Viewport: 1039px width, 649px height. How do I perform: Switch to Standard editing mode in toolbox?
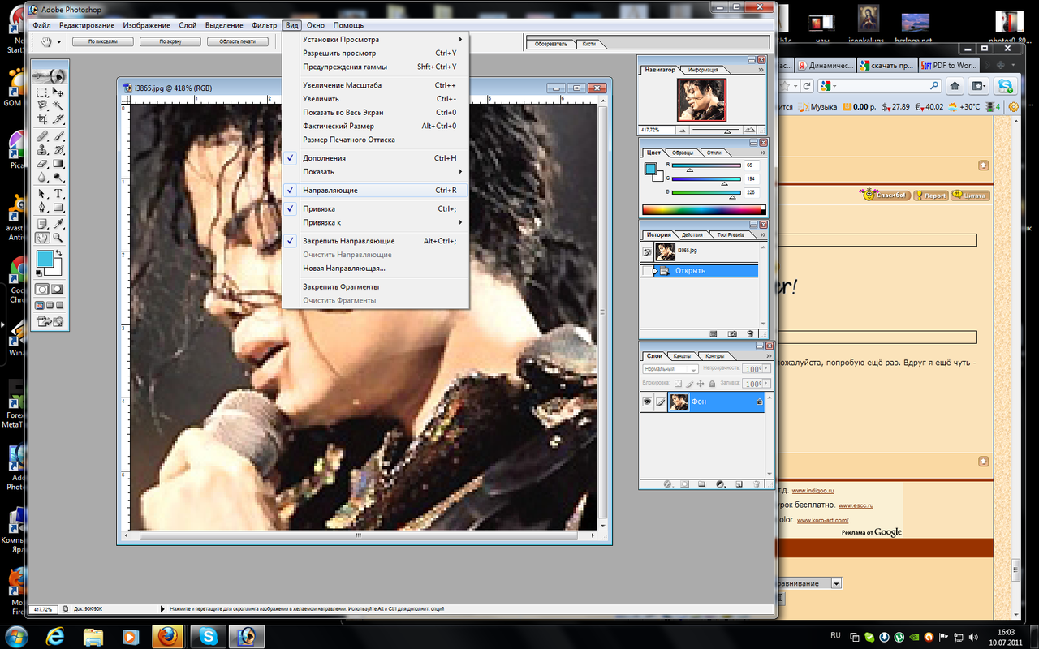(41, 289)
